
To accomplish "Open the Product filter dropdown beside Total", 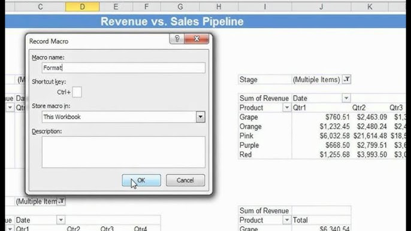I will (x=287, y=220).
